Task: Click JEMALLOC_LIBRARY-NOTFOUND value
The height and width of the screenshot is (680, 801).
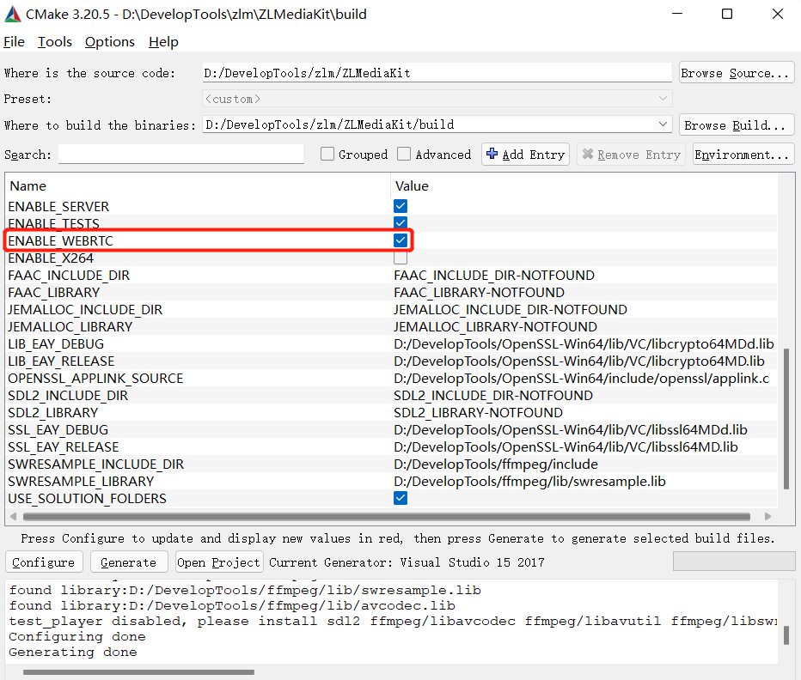Action: [496, 327]
